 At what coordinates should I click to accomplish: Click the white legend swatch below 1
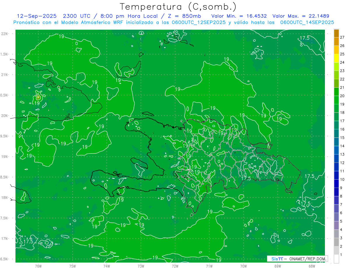coord(336,259)
